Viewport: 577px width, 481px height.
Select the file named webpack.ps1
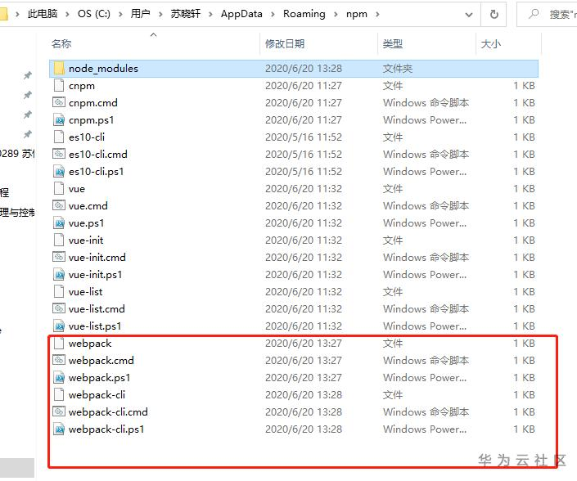[99, 378]
